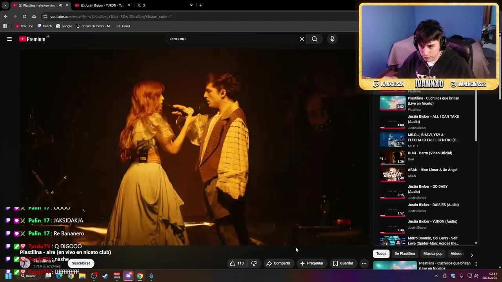Open Windows Security tray icon
Viewport: 502px width, 282px height.
click(453, 276)
